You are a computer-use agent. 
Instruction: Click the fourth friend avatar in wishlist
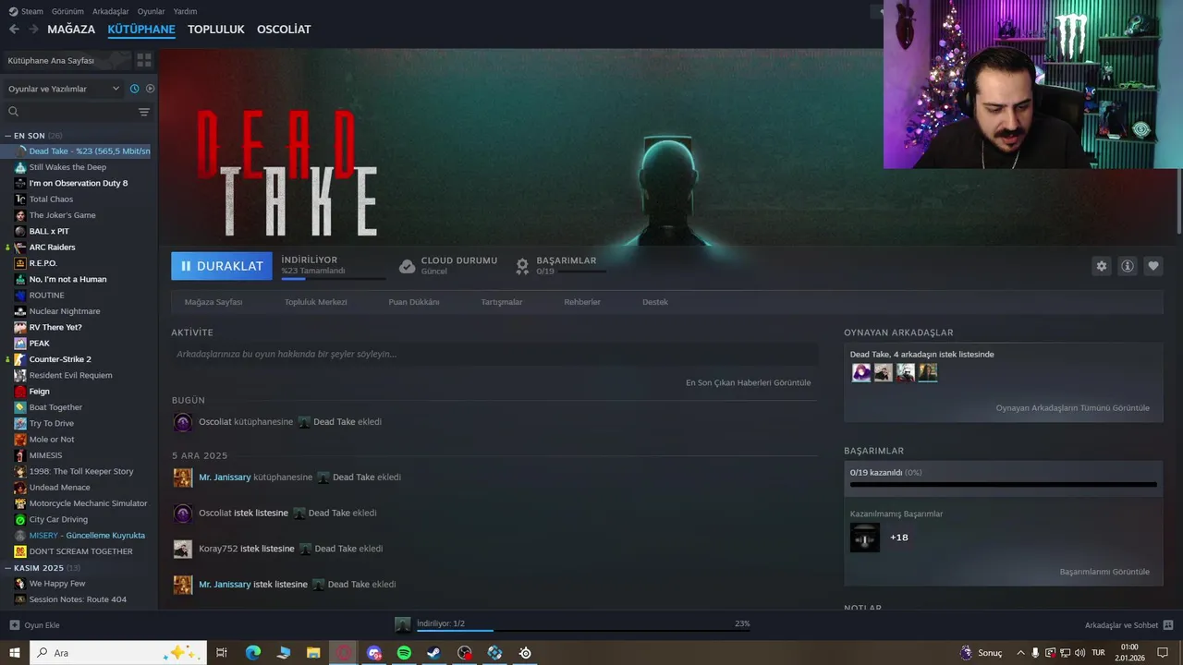tap(928, 372)
